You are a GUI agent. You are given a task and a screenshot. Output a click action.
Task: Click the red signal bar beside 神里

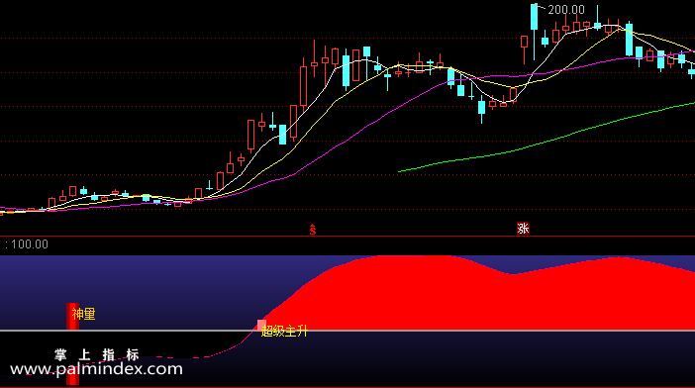pos(72,317)
